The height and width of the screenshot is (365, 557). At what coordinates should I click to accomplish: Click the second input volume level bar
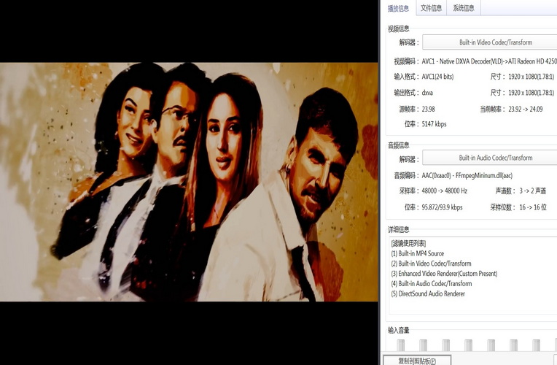[423, 345]
